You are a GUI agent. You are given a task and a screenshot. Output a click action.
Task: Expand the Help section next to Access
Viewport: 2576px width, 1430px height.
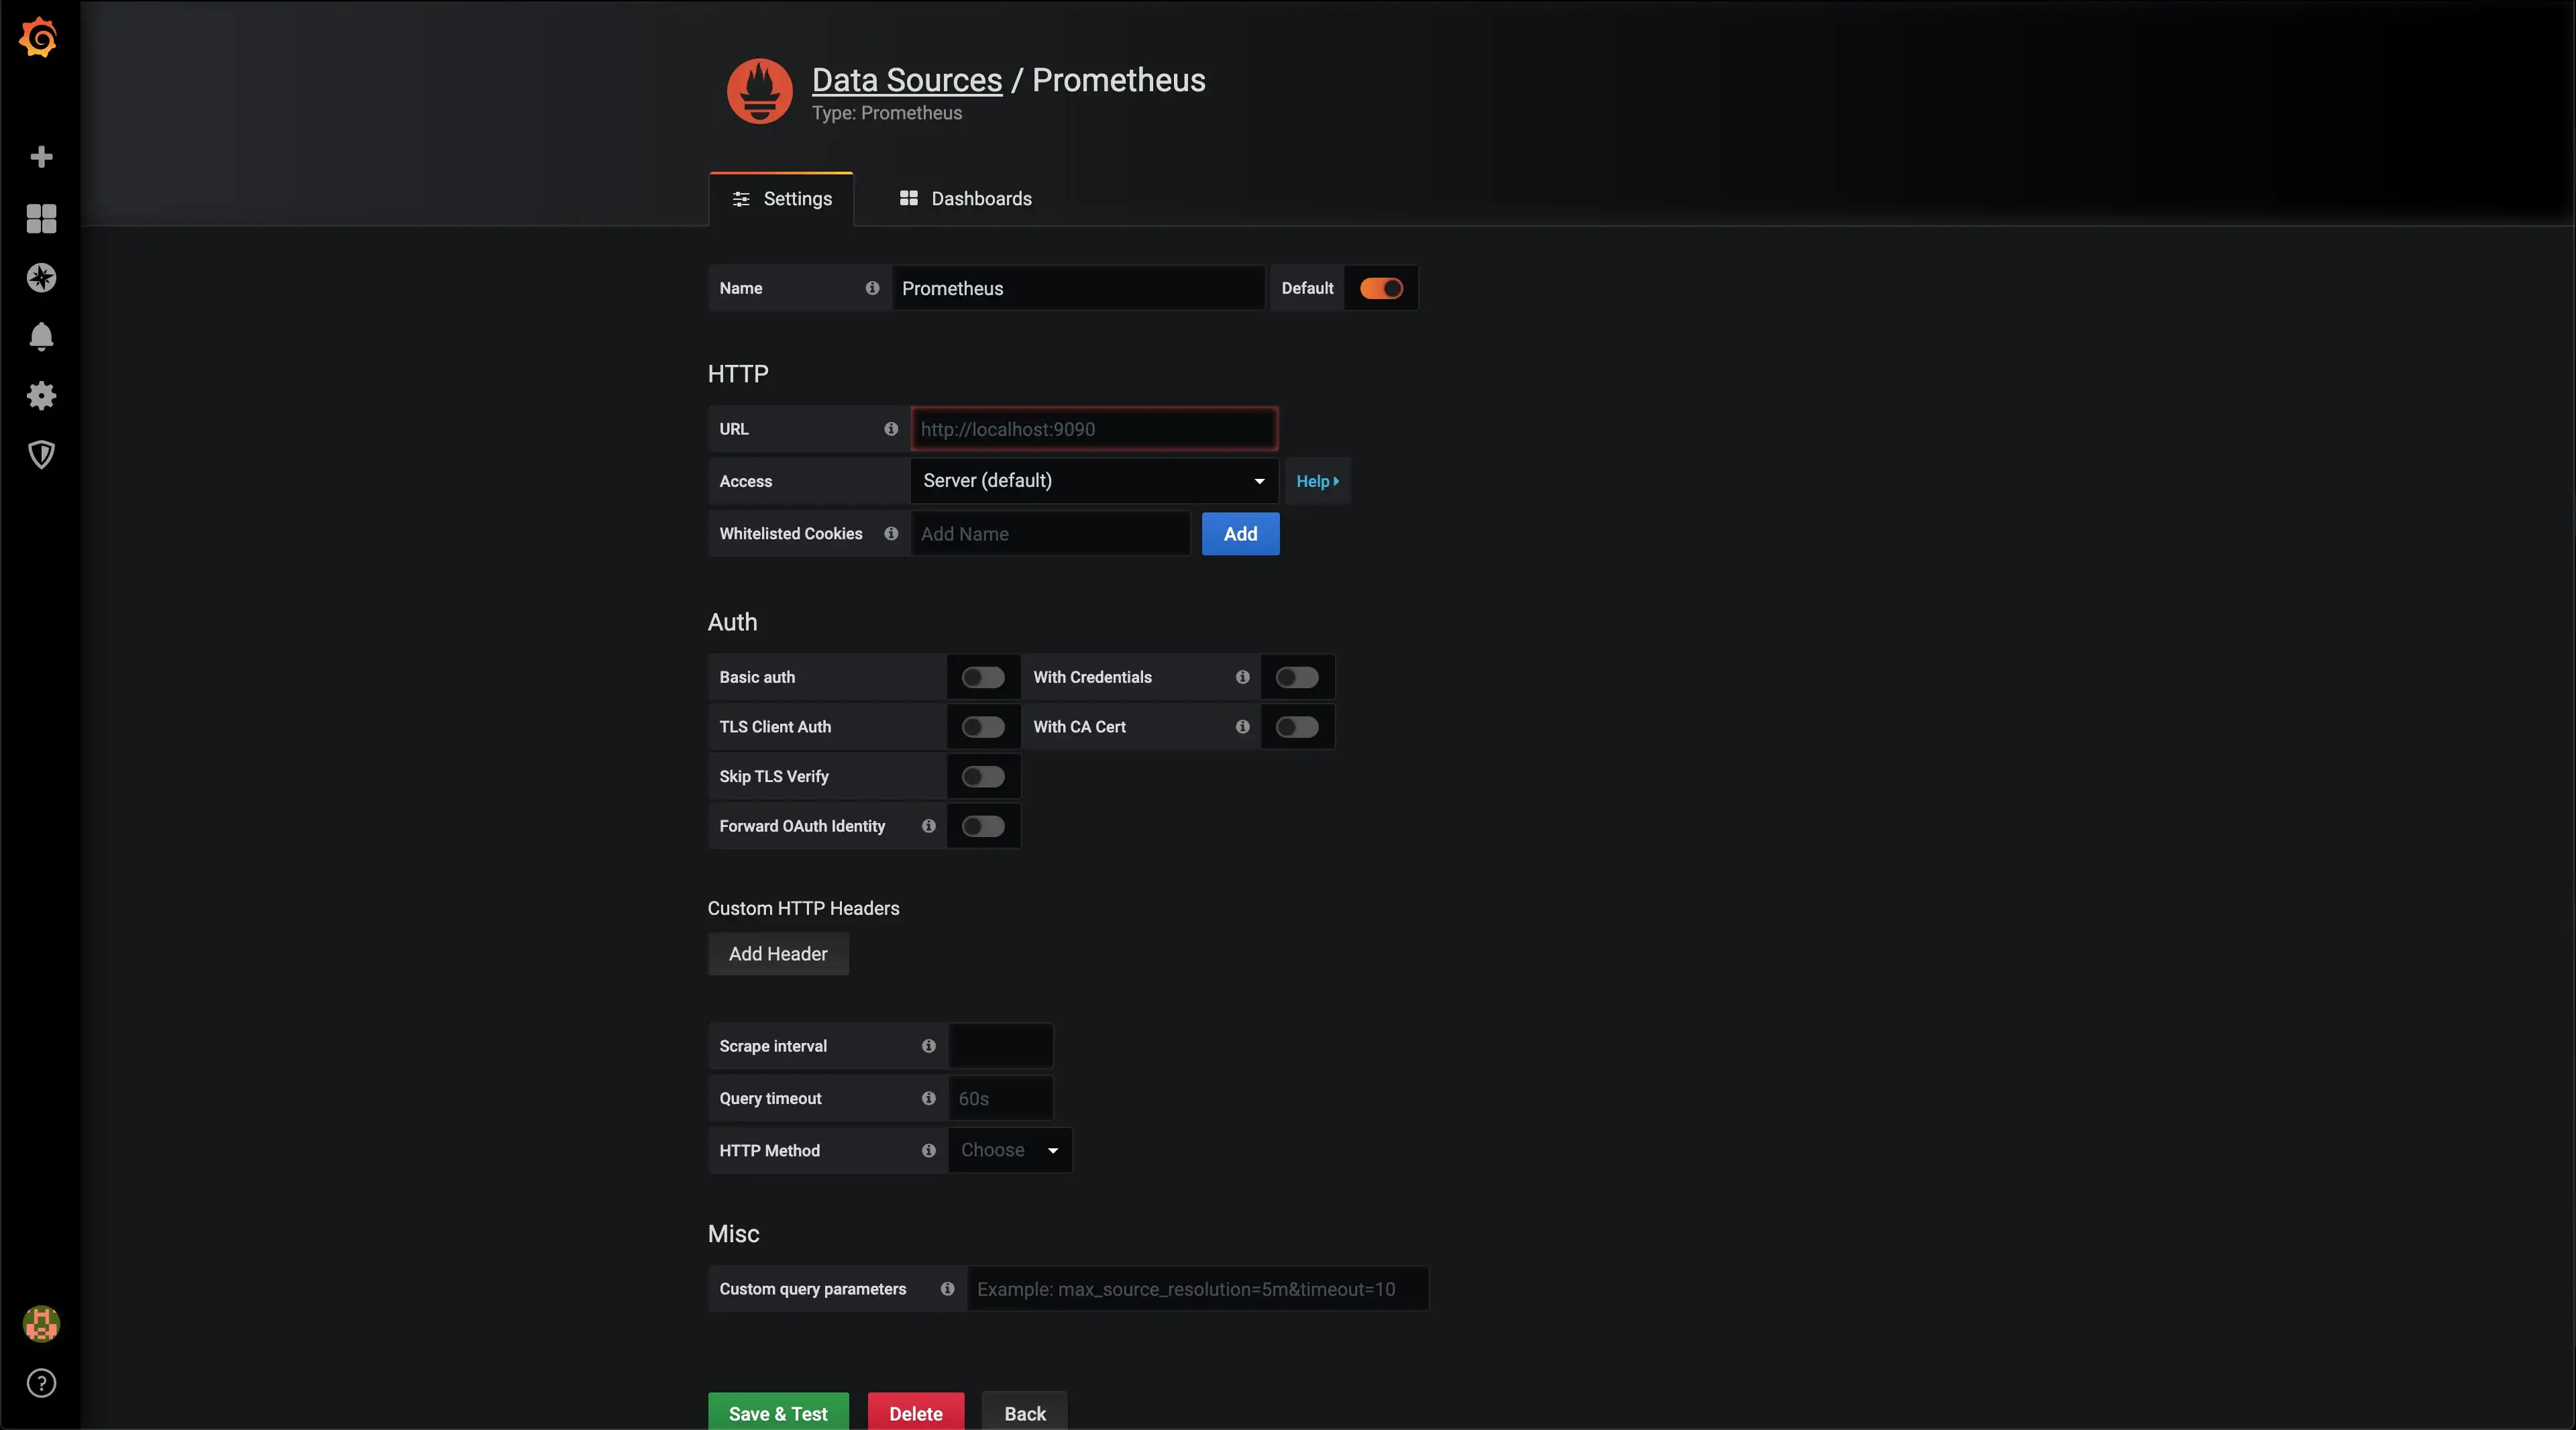click(1317, 481)
